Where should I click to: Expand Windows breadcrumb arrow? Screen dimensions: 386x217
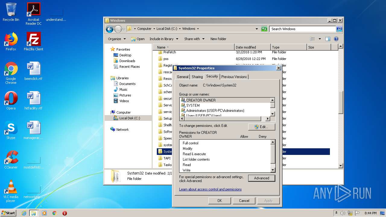(x=198, y=29)
